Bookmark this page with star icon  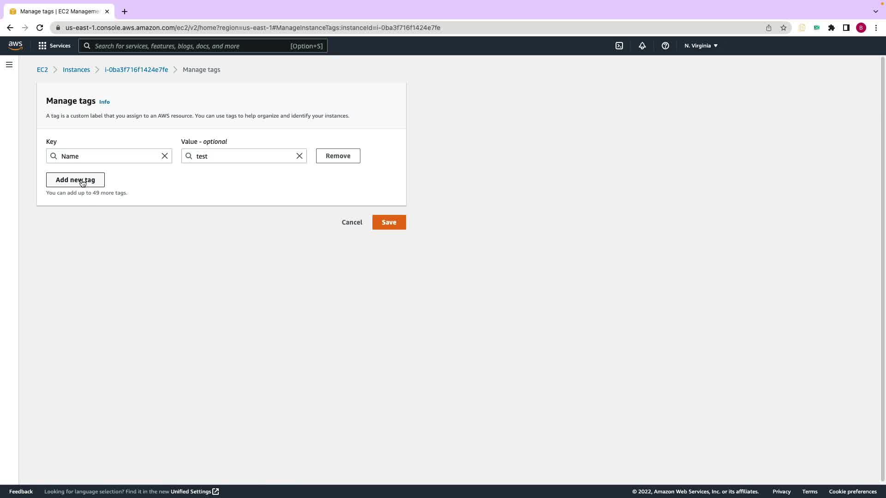click(783, 28)
